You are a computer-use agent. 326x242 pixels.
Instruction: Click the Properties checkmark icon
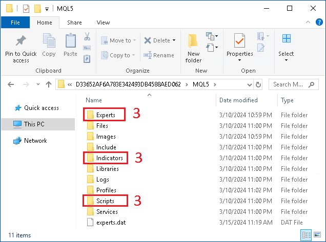point(239,40)
